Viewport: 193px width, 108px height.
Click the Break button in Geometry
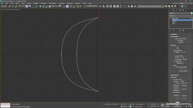pyautogui.click(x=184, y=85)
